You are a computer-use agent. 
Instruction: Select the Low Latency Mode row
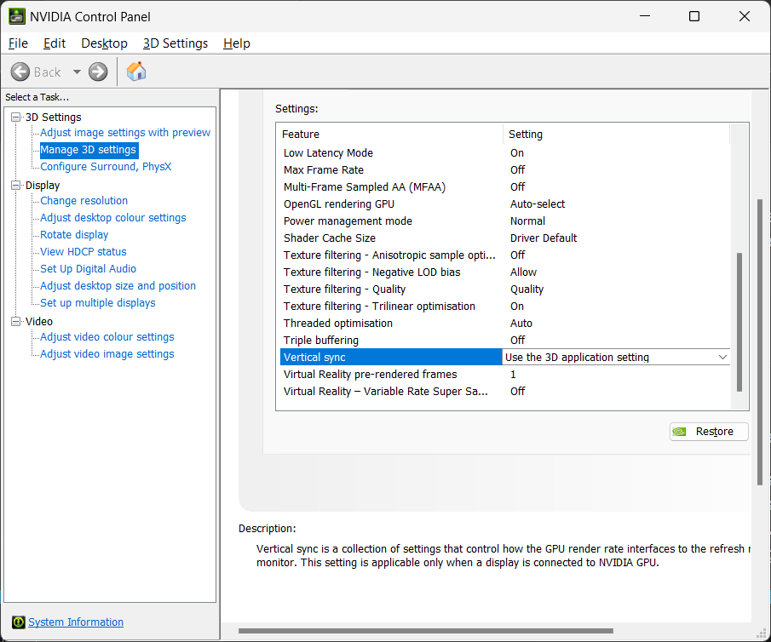click(x=505, y=153)
